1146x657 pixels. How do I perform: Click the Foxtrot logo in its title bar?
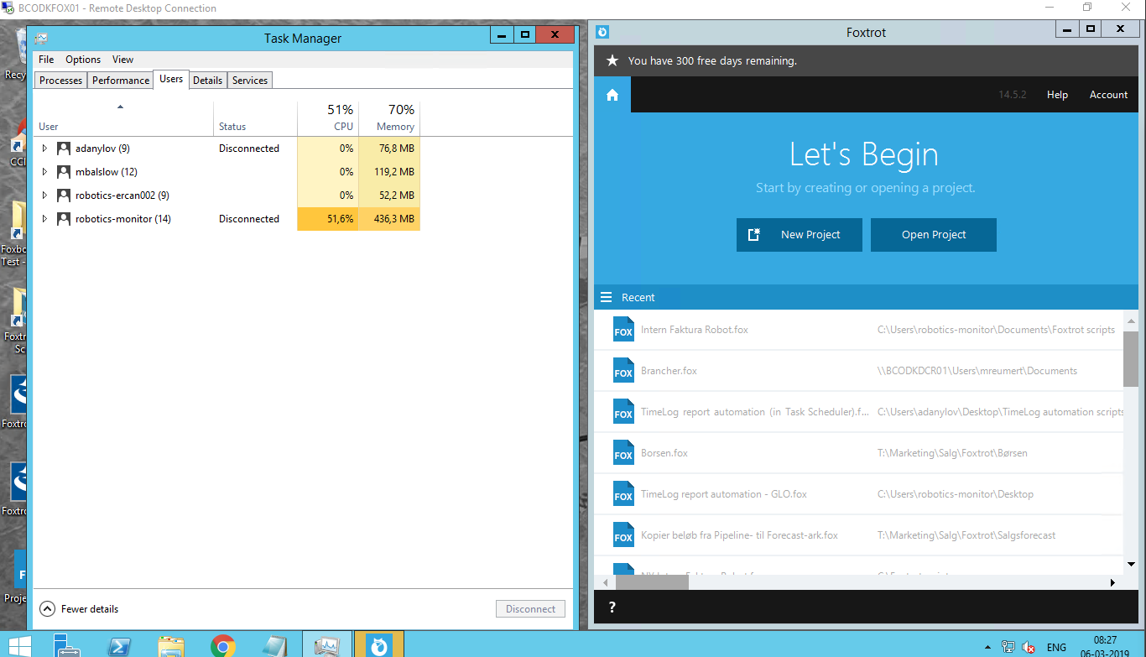click(602, 32)
